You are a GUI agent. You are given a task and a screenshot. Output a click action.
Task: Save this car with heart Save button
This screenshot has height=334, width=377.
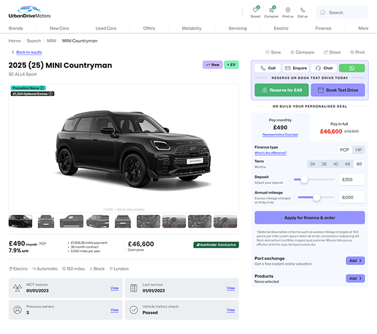tap(273, 52)
